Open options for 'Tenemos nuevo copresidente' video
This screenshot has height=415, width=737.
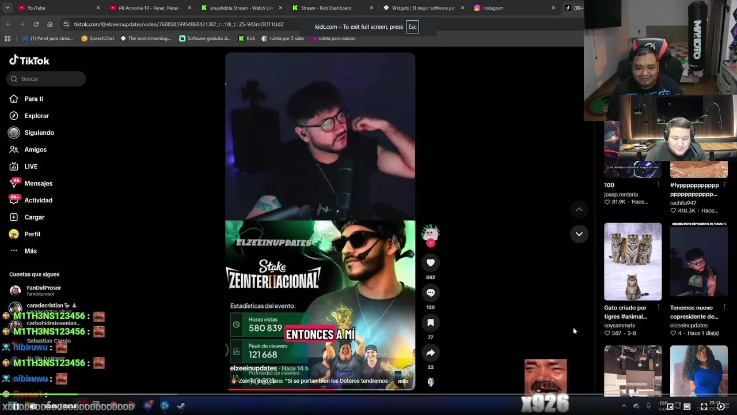click(x=724, y=307)
